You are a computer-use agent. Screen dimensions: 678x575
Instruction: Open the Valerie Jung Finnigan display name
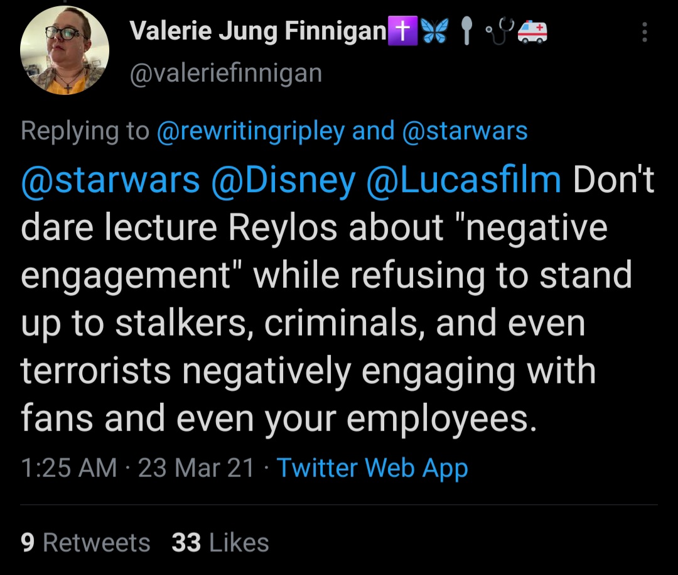click(x=258, y=31)
